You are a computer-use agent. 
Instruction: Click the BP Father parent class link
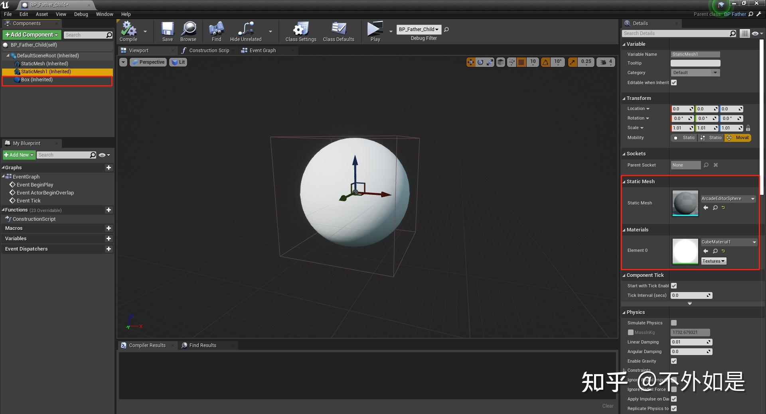[x=735, y=14]
